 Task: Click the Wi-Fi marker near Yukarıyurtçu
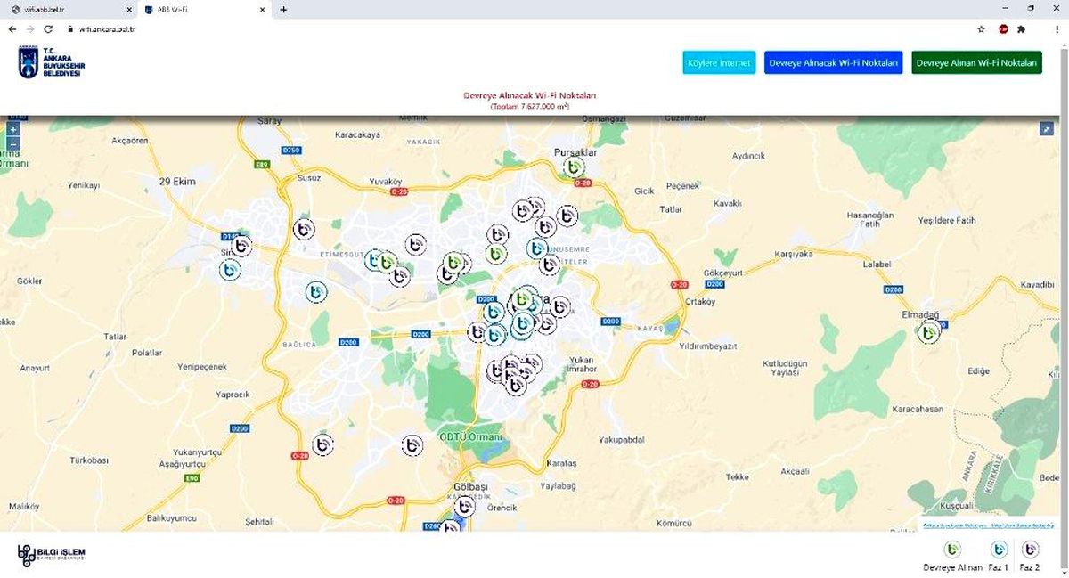[323, 444]
